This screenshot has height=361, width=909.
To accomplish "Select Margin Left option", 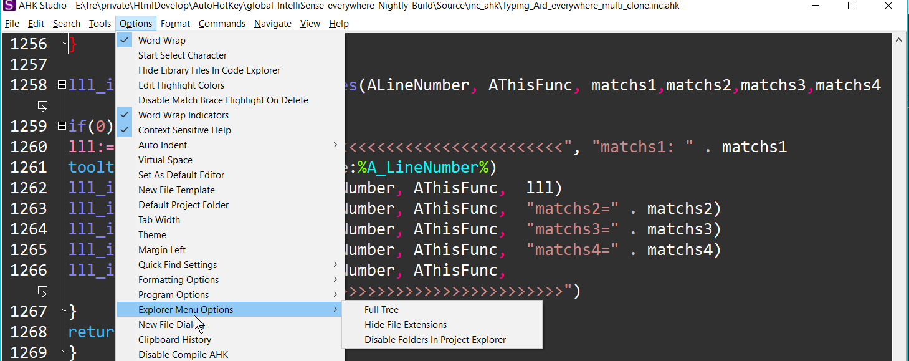I will coord(231,250).
